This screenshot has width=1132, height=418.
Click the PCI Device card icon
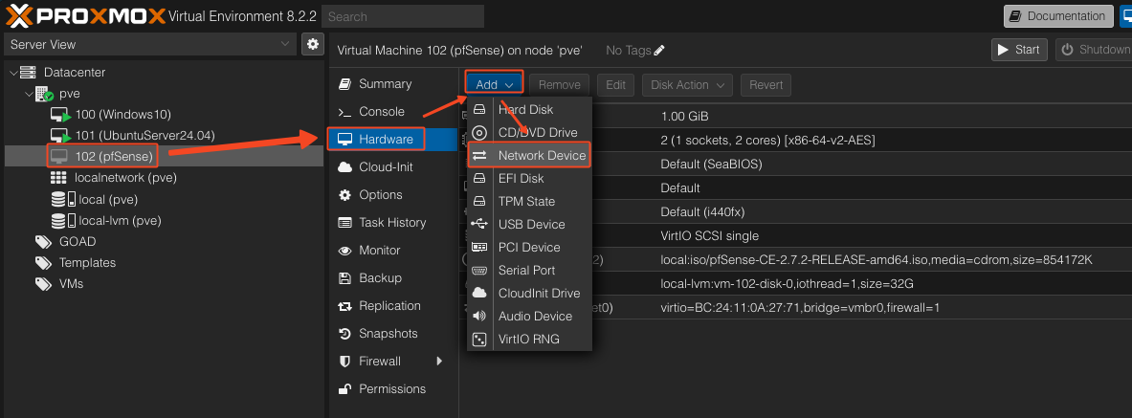(x=479, y=247)
